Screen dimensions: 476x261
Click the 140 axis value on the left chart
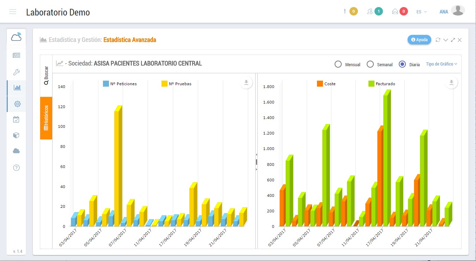[x=61, y=87]
